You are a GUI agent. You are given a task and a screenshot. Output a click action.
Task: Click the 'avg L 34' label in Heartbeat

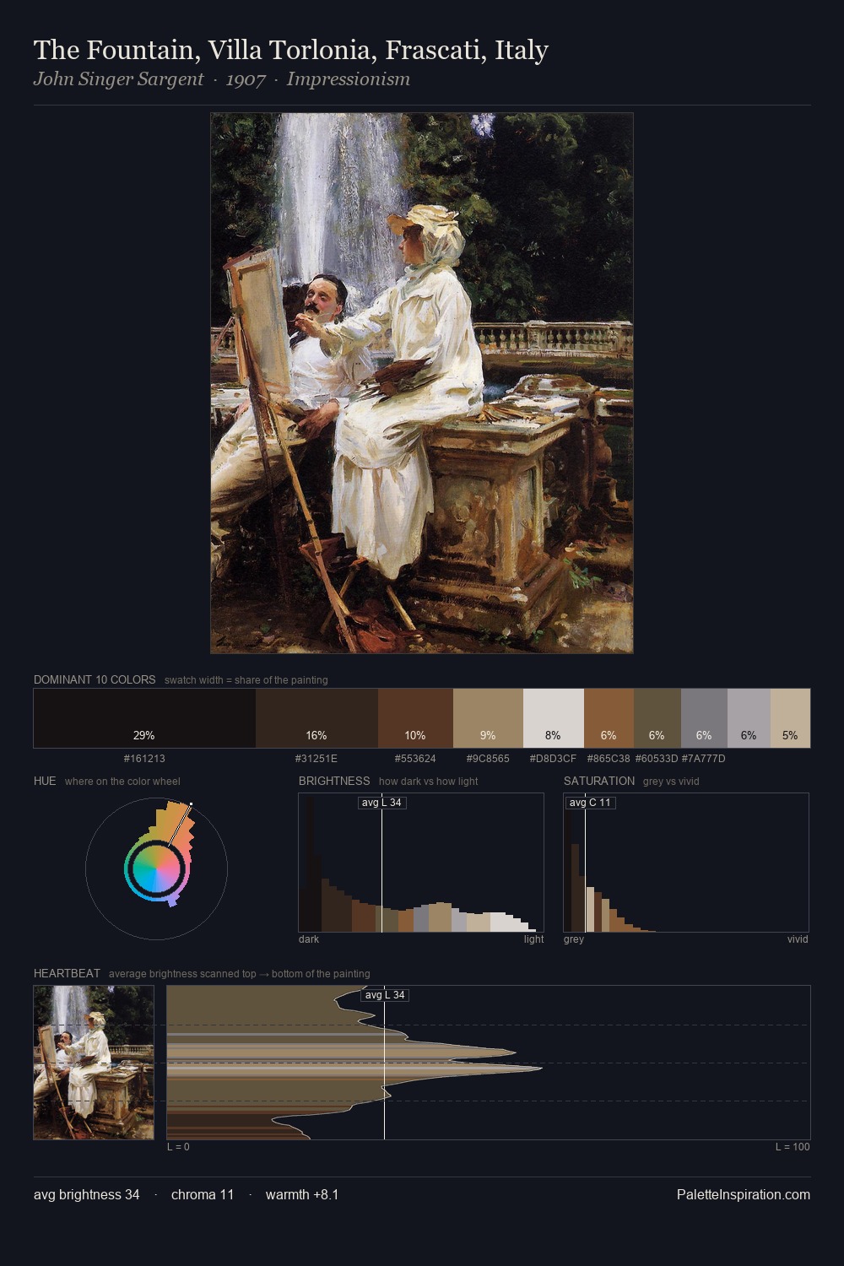click(x=386, y=995)
